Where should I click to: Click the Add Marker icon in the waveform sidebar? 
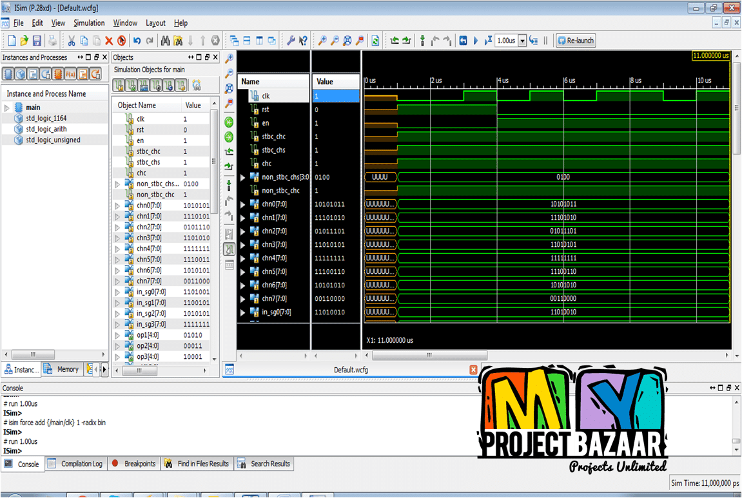[229, 186]
